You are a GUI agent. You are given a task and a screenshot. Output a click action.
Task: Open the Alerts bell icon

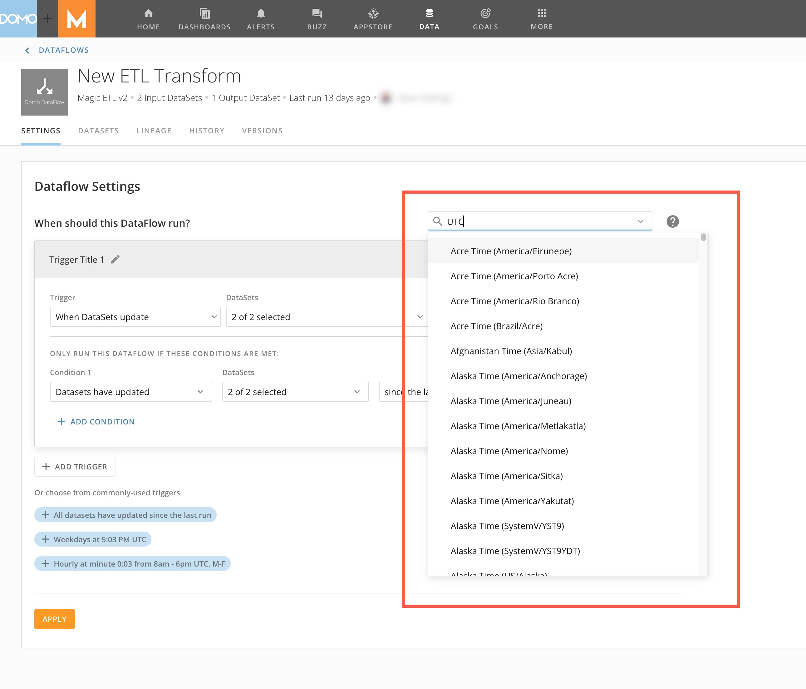point(261,14)
